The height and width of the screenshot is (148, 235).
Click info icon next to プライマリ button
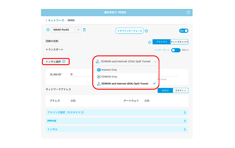(150, 42)
